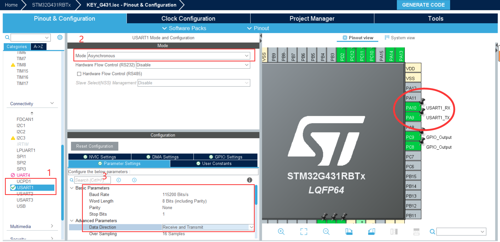Enable Hardware Flow Control (RS485) checkbox

pyautogui.click(x=79, y=74)
